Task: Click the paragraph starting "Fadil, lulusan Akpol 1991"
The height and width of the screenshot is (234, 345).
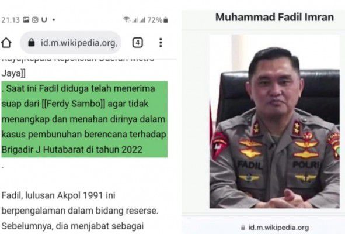Action: pyautogui.click(x=80, y=211)
